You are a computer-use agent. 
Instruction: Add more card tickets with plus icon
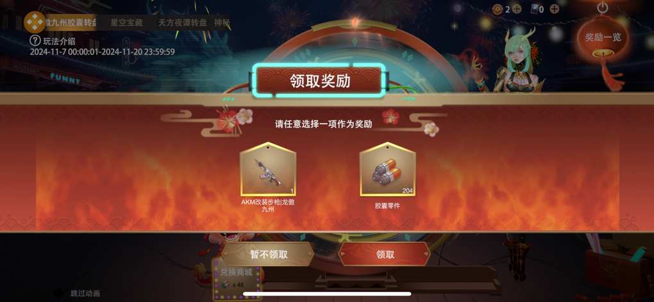tap(555, 9)
